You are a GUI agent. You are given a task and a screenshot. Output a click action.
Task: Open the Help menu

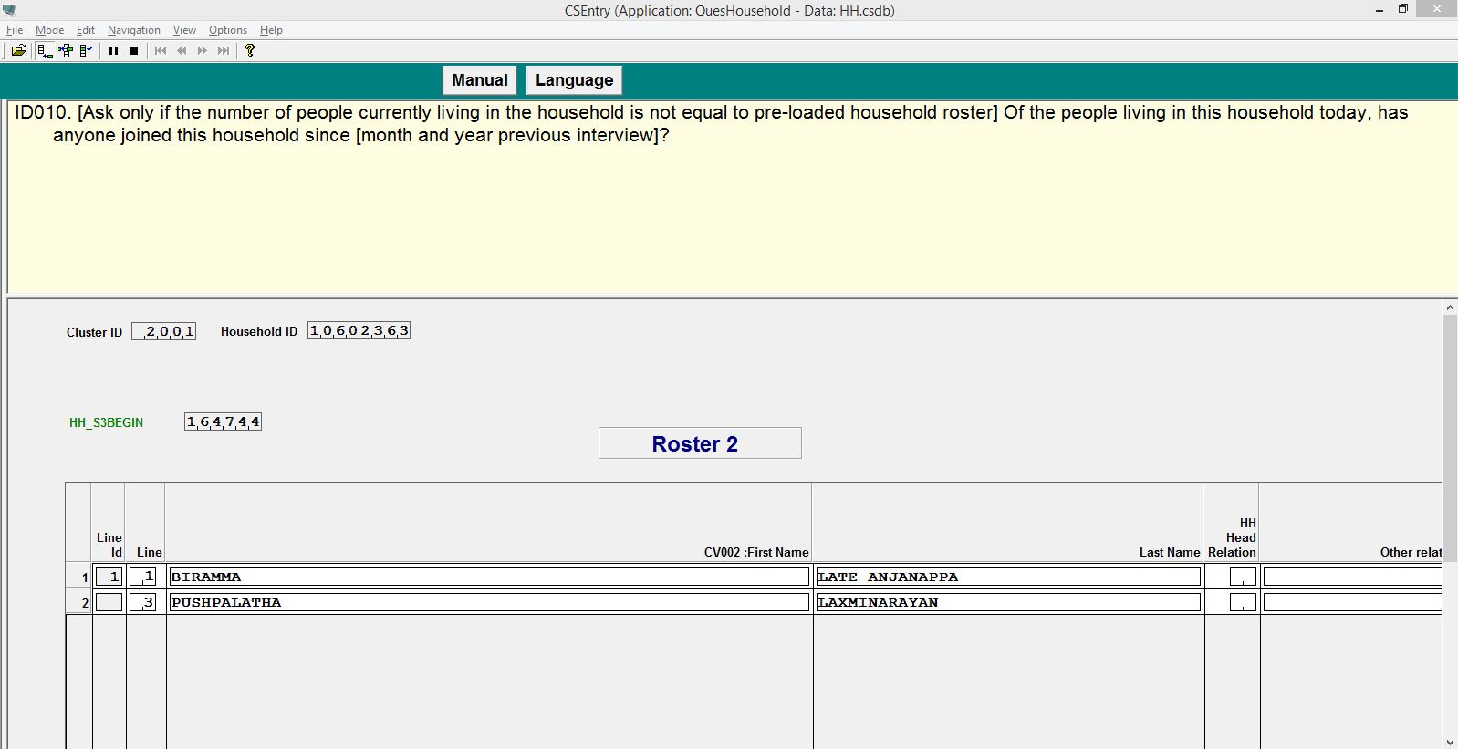point(271,30)
